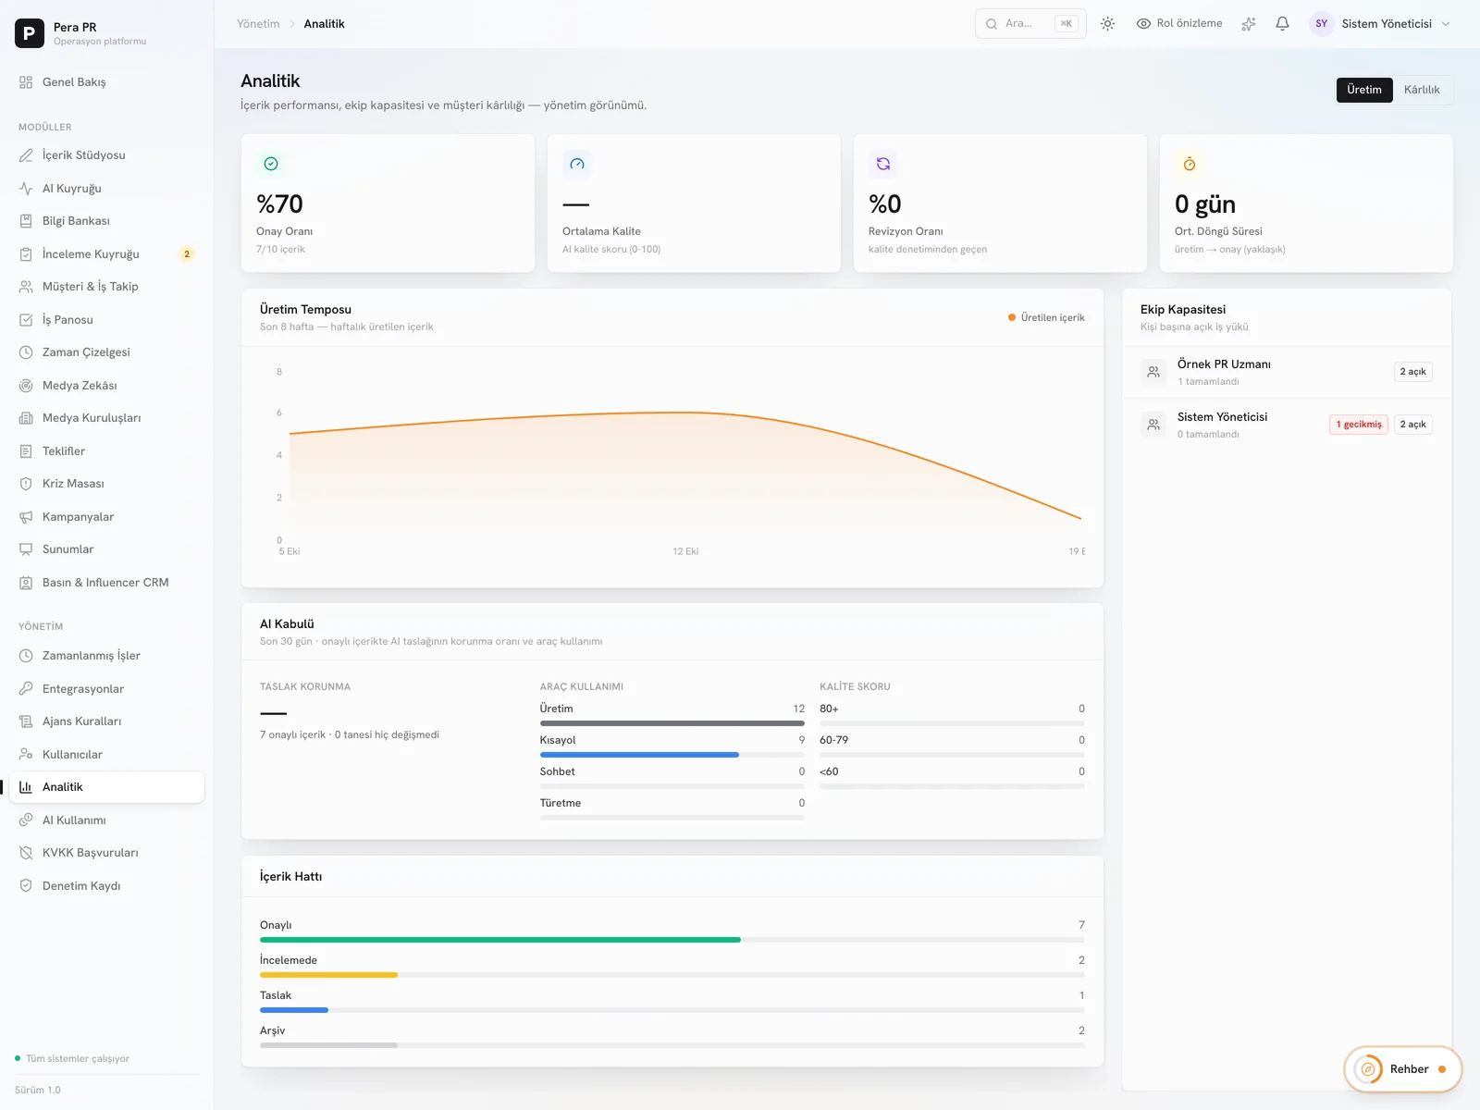Click Sistem Yöneticisi row user icon
The height and width of the screenshot is (1110, 1480).
pyautogui.click(x=1153, y=425)
